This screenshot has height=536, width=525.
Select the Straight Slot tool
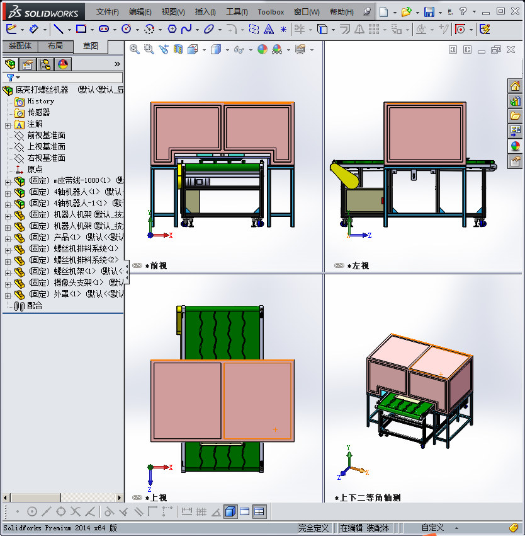pos(104,29)
